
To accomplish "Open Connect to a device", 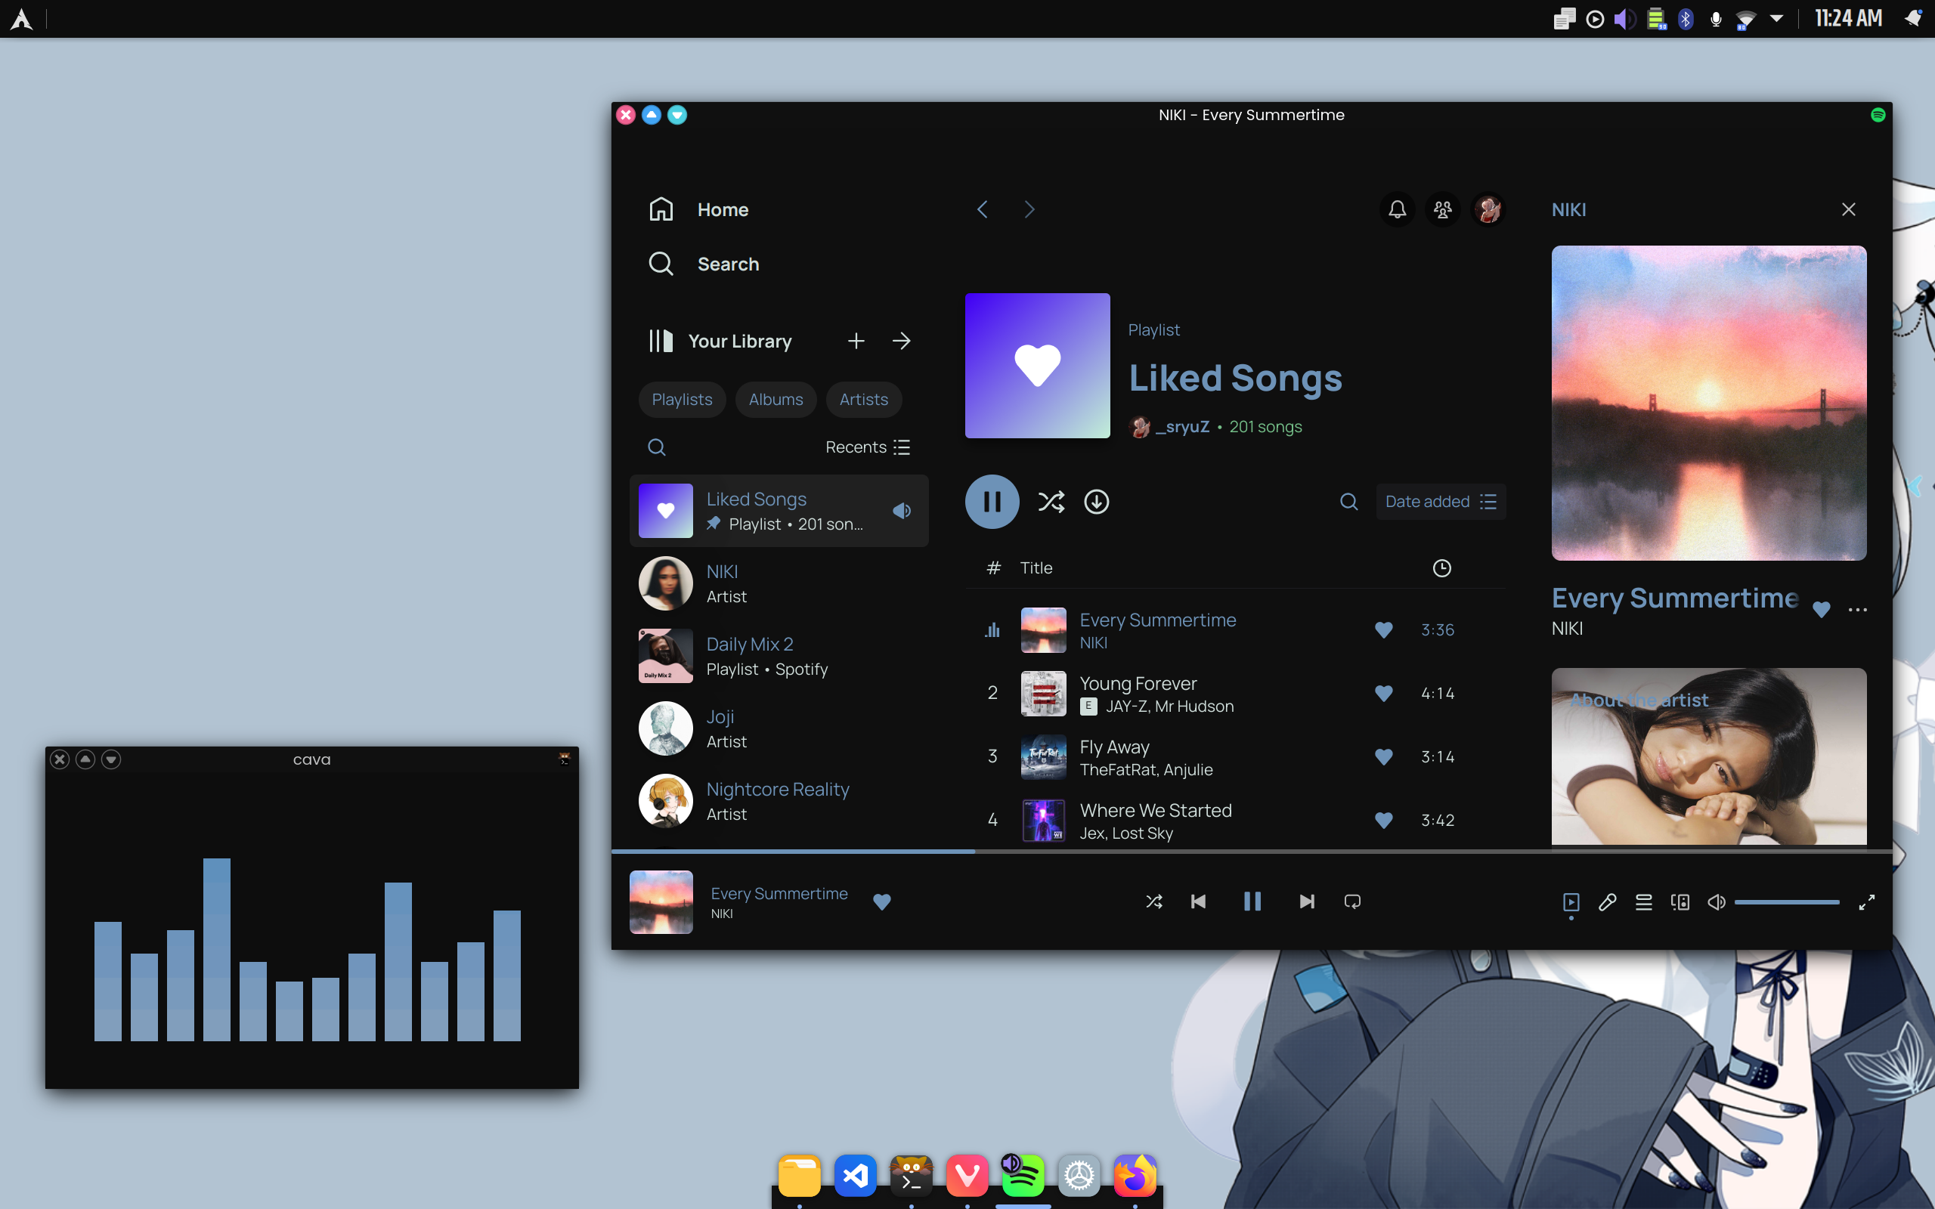I will tap(1680, 903).
